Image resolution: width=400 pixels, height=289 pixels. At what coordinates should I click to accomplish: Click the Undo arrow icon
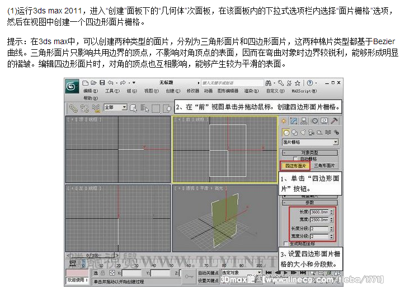110,83
